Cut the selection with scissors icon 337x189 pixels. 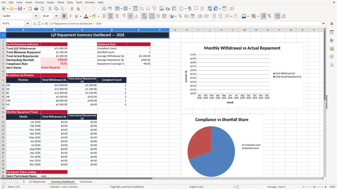click(50, 9)
